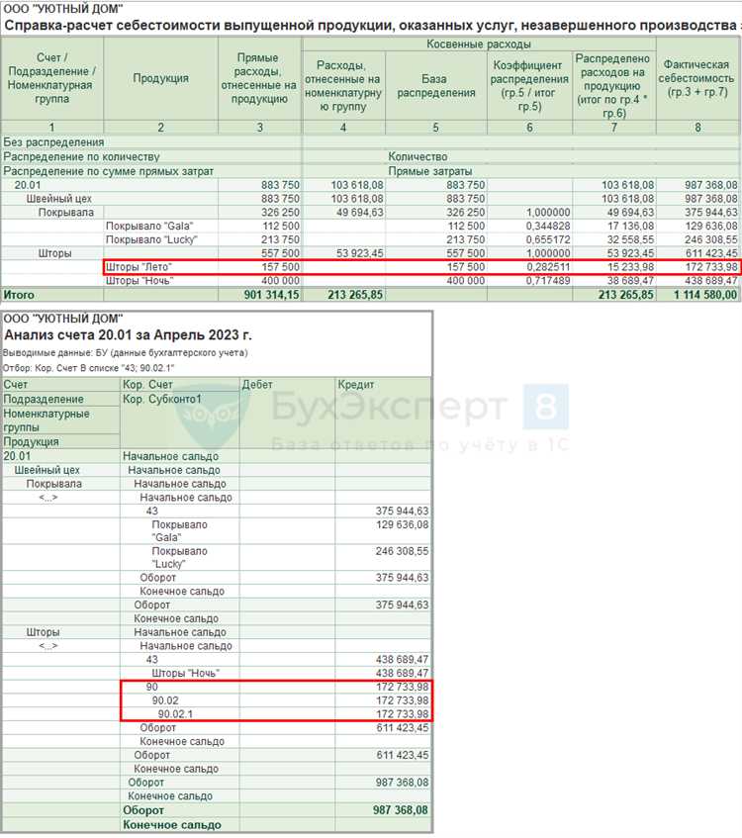Click the 'Продукция' column header in the top table
The width and height of the screenshot is (742, 838).
[160, 78]
